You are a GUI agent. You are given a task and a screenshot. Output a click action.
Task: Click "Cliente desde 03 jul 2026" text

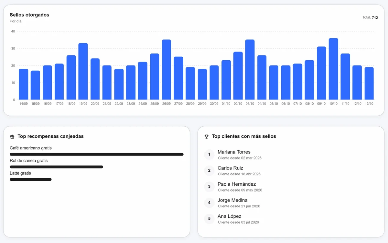point(239,222)
